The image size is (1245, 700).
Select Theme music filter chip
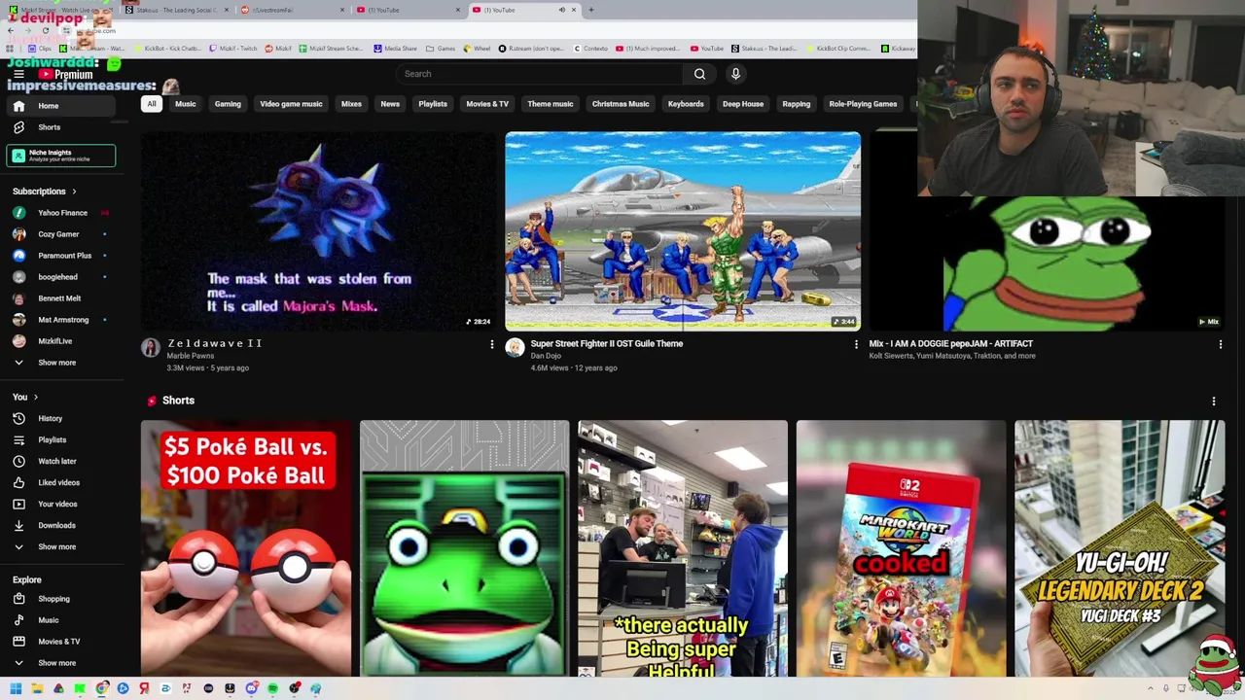tap(551, 104)
